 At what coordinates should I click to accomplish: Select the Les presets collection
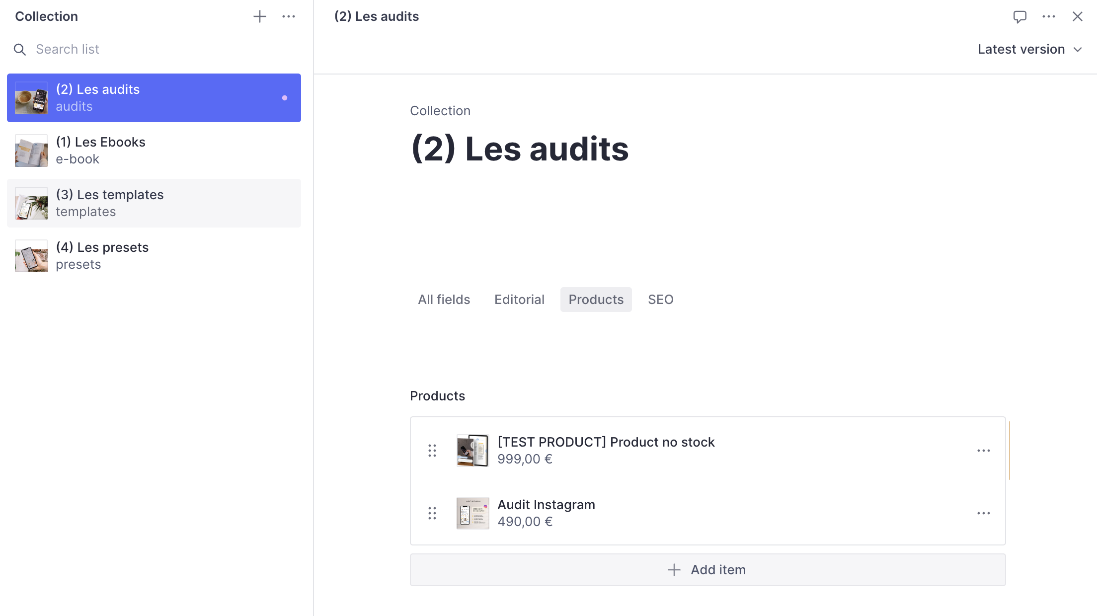click(154, 255)
